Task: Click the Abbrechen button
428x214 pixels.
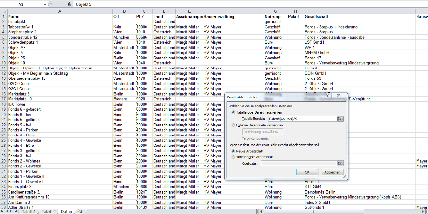Action: point(332,172)
